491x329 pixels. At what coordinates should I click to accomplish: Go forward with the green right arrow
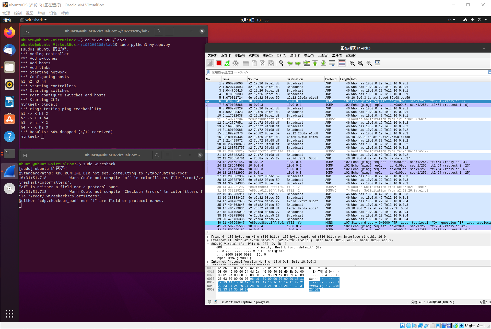pos(298,63)
